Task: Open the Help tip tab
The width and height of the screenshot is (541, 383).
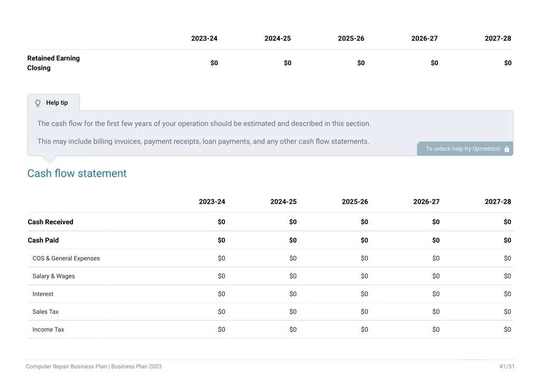Action: (54, 103)
